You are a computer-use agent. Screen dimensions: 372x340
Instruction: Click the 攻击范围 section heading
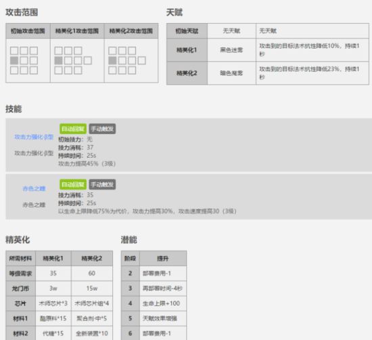(22, 12)
